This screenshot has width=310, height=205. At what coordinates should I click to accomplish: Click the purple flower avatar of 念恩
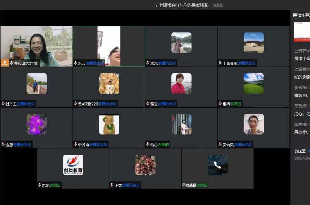36,124
